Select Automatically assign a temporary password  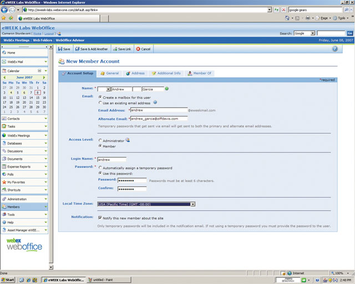click(100, 168)
